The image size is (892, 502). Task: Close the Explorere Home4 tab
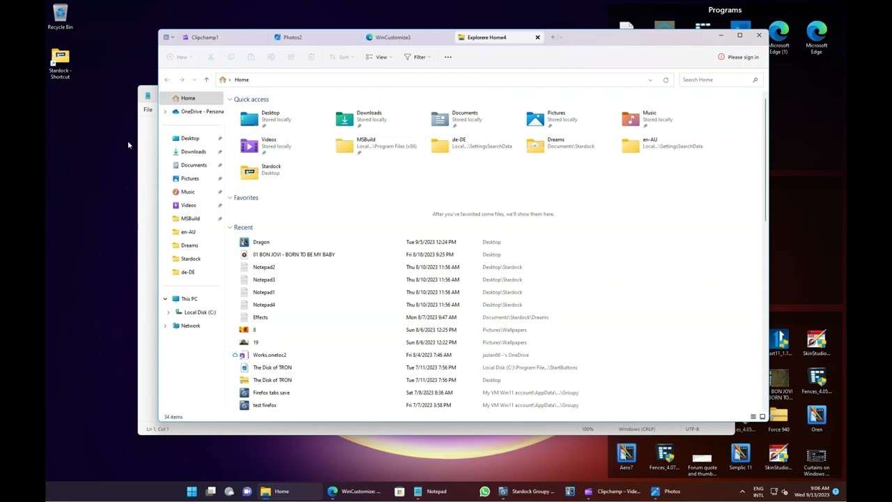(537, 37)
